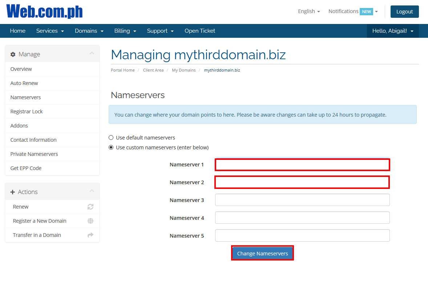The image size is (428, 299).
Task: Follow the My Domains breadcrumb link
Action: [x=184, y=70]
